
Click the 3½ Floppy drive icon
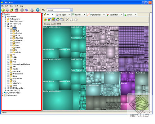[8, 24]
